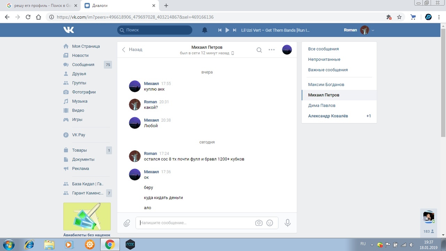Open Михаил Петров's profile from chat header name
Viewport: 446px width, 251px height.
207,47
